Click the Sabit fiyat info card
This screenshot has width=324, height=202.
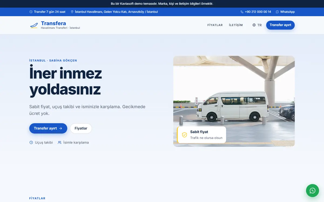pos(201,135)
